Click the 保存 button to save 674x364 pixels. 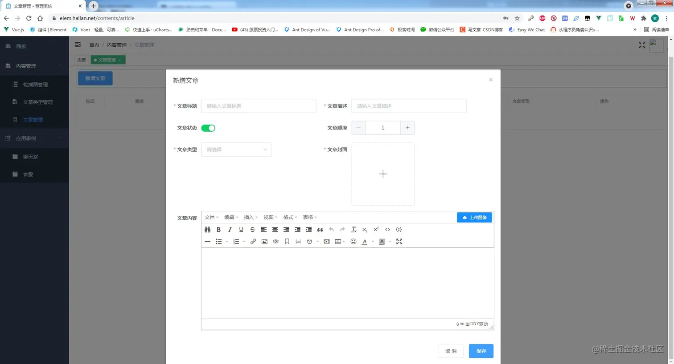[x=481, y=351]
